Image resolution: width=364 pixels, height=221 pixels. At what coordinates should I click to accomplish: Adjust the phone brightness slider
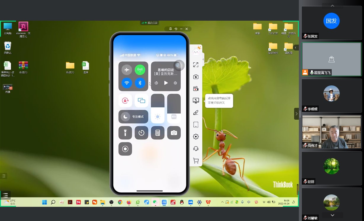(x=158, y=108)
